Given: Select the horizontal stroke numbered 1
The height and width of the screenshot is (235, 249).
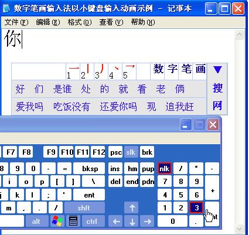Looking at the screenshot, I should [x=73, y=71].
